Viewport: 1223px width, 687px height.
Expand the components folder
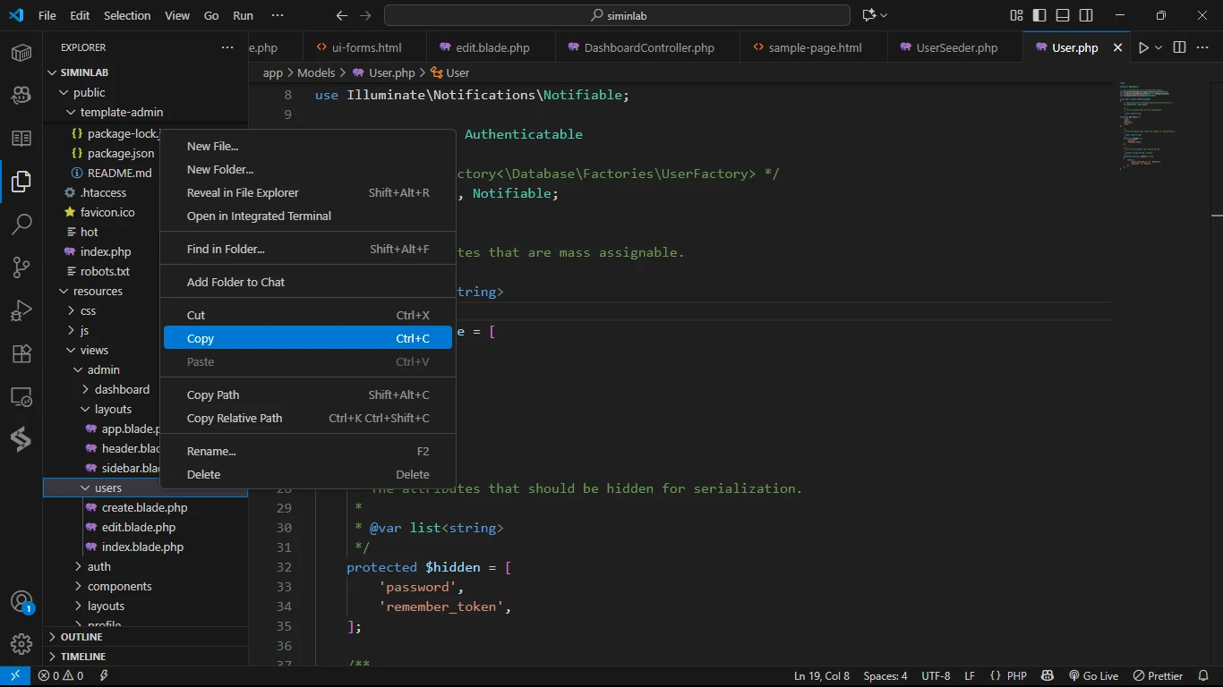point(119,586)
